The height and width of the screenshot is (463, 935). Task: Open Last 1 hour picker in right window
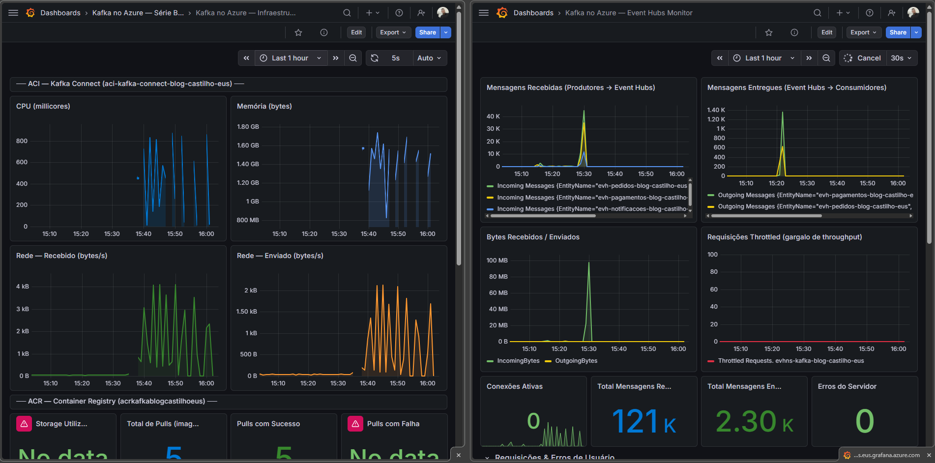point(764,58)
